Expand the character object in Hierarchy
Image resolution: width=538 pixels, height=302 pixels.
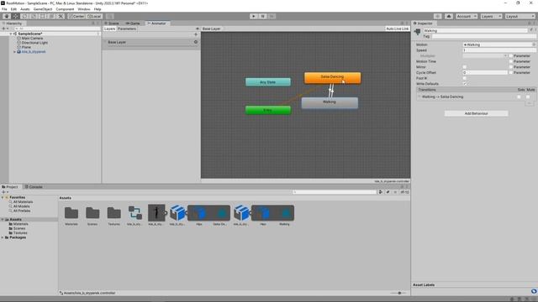point(15,52)
